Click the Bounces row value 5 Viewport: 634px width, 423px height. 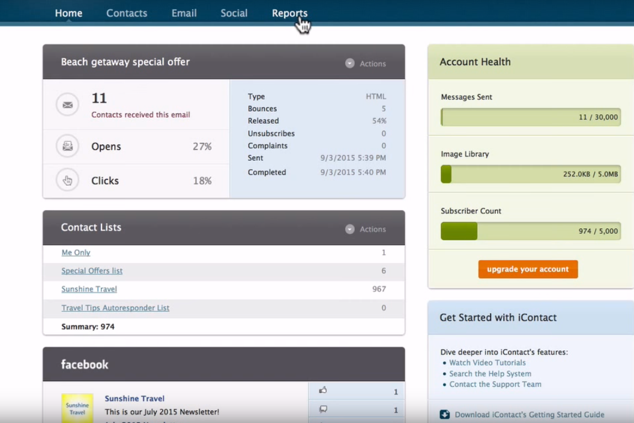pyautogui.click(x=383, y=109)
